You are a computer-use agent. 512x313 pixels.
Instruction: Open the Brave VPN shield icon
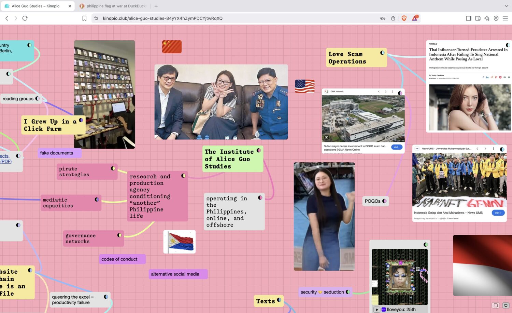pyautogui.click(x=496, y=18)
